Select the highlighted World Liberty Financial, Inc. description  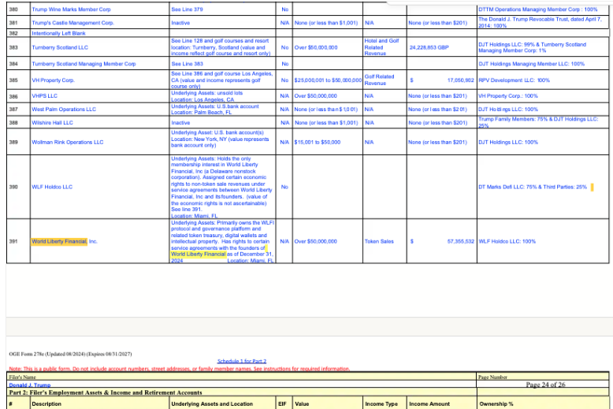coord(65,241)
